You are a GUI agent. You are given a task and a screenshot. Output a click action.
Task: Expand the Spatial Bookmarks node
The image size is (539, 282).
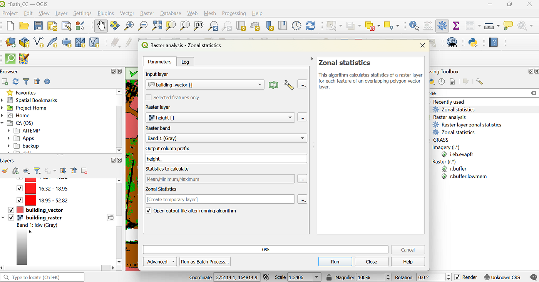coord(3,100)
